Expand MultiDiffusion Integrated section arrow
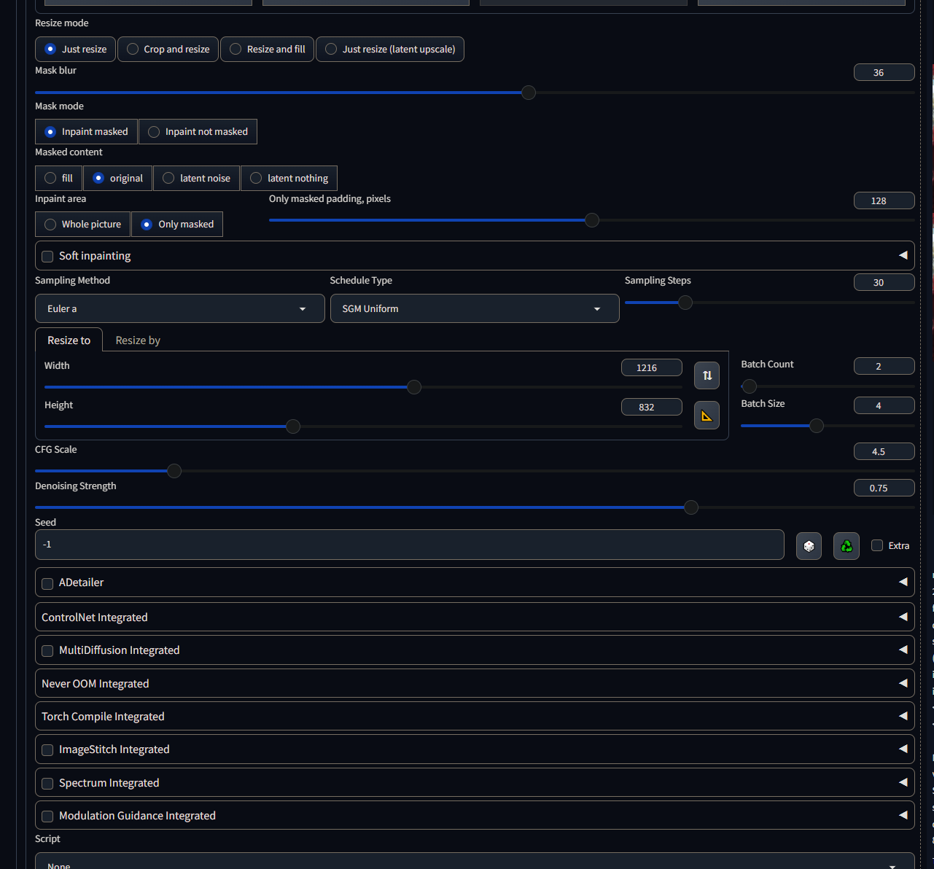 (903, 650)
